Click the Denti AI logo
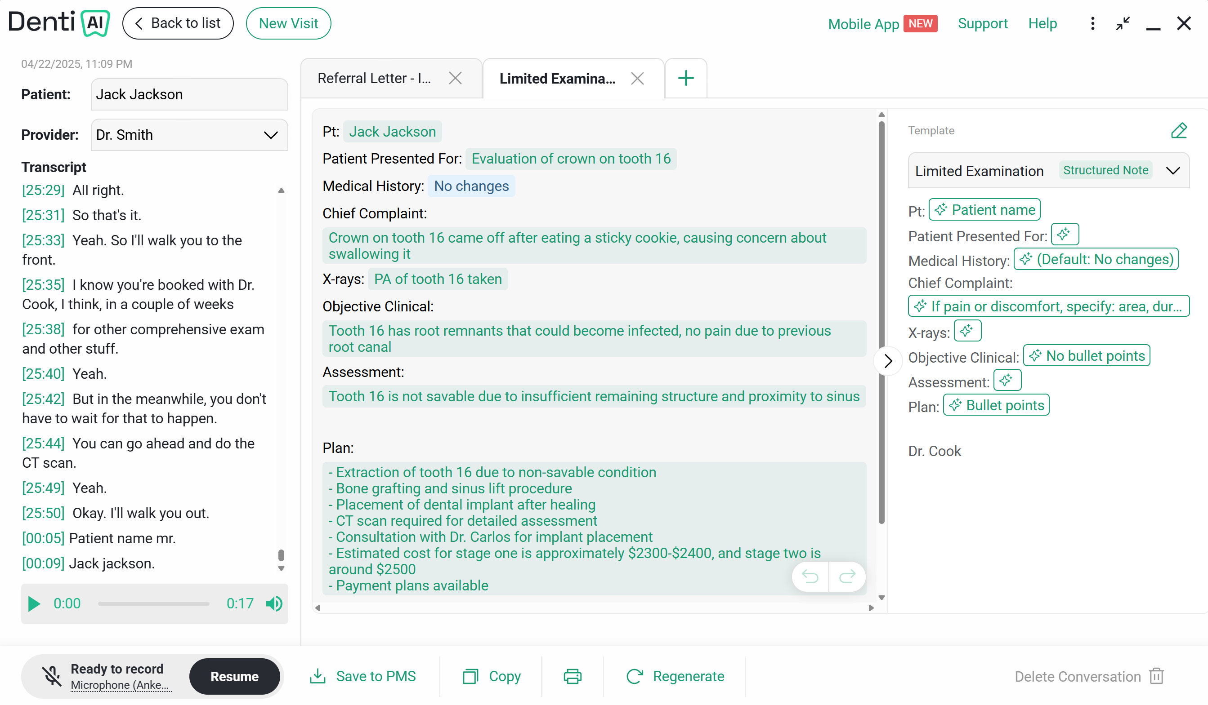1208x705 pixels. pos(59,22)
